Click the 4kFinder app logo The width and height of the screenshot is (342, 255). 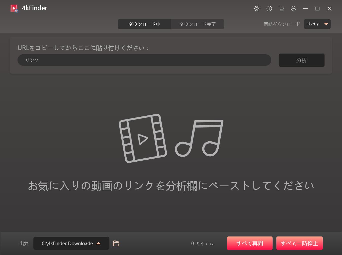click(14, 8)
